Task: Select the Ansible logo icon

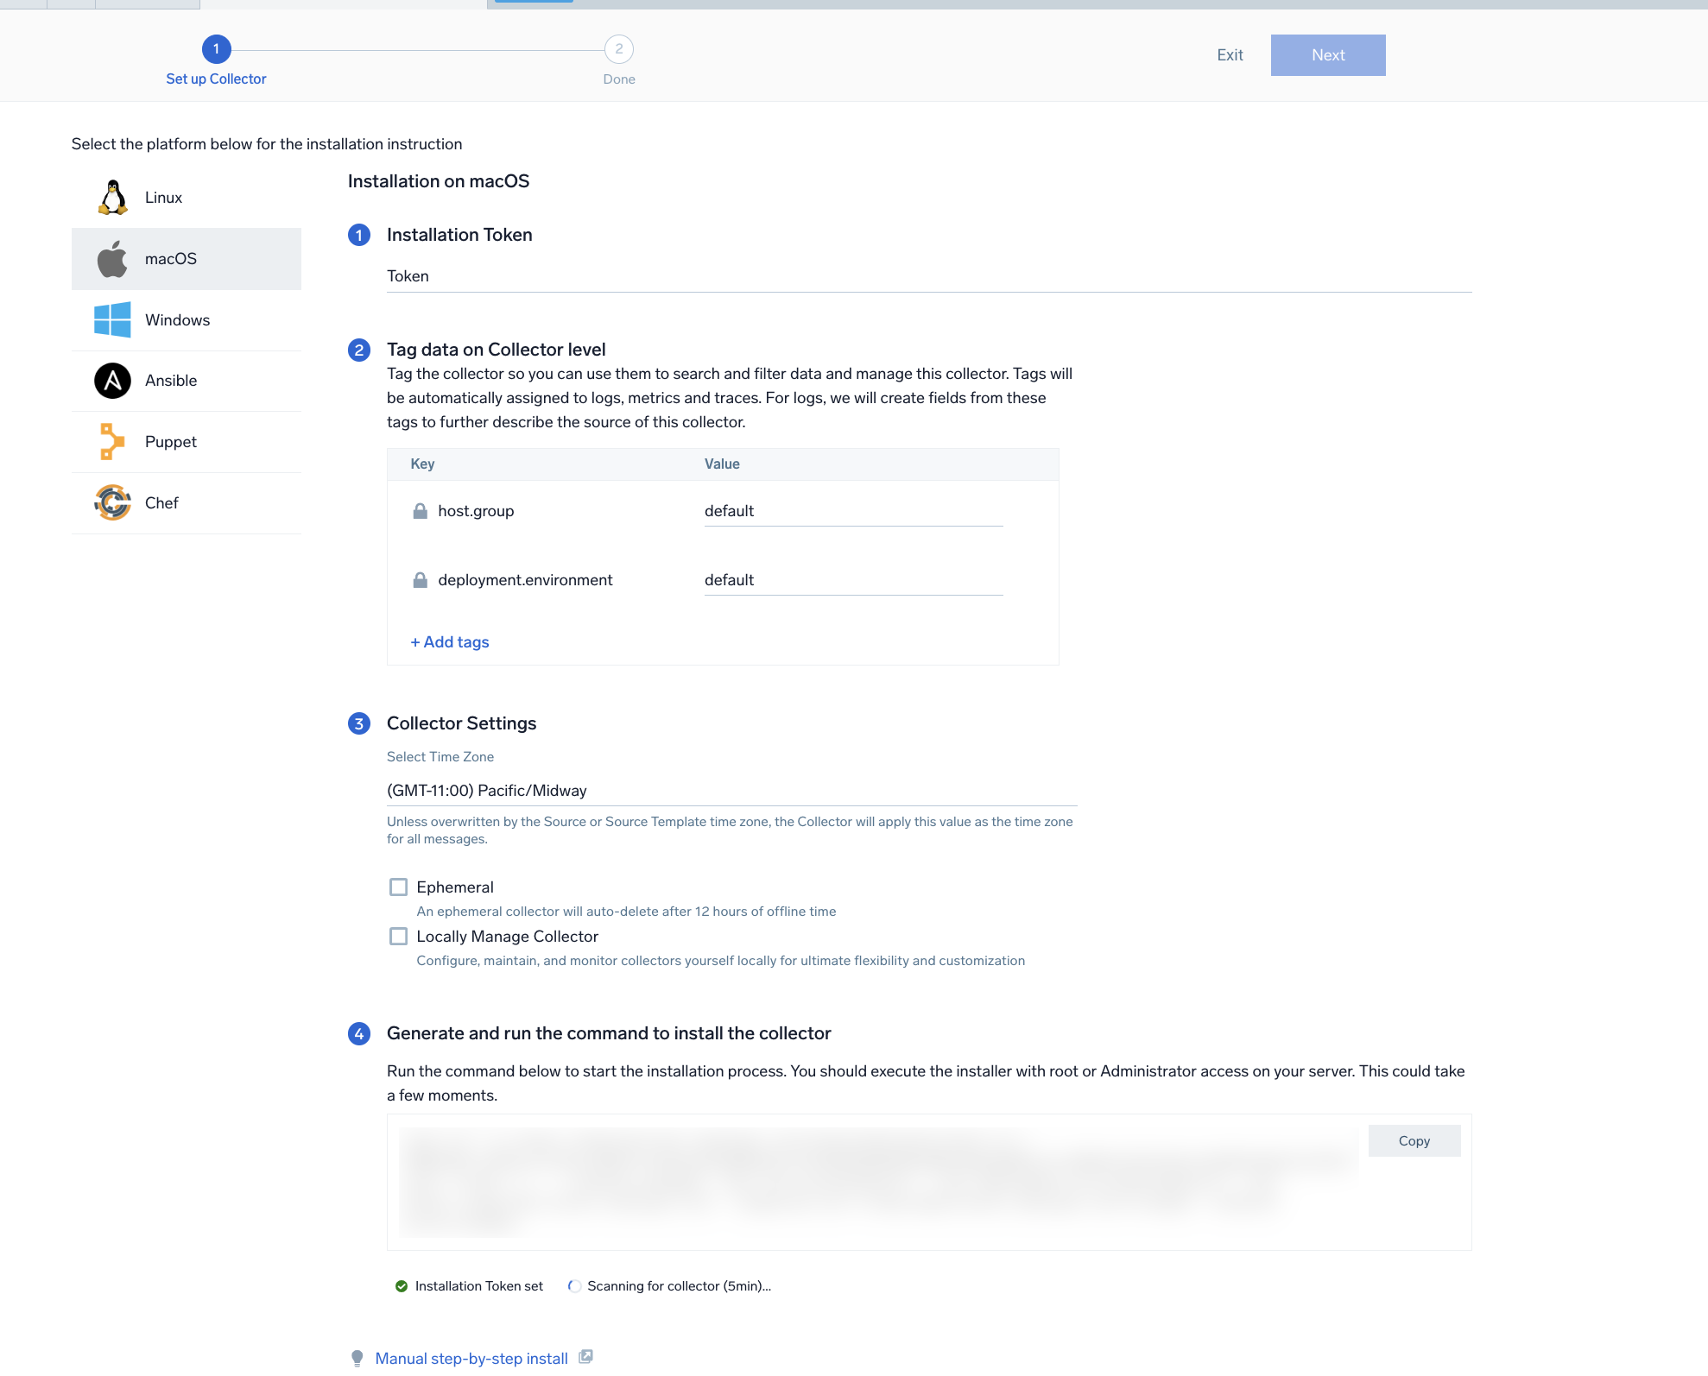Action: 112,381
